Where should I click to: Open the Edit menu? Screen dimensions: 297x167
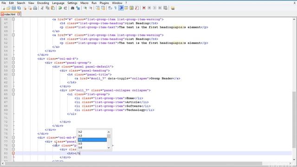coord(11,3)
